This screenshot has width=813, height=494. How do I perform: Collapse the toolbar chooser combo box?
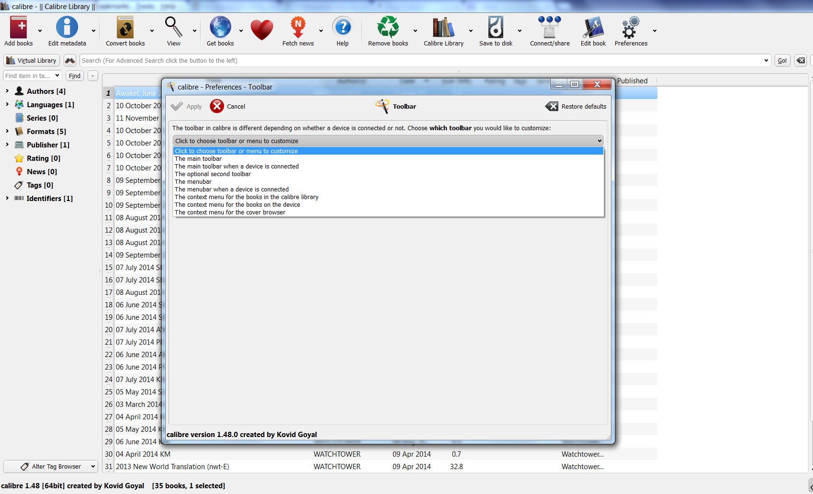(x=388, y=141)
